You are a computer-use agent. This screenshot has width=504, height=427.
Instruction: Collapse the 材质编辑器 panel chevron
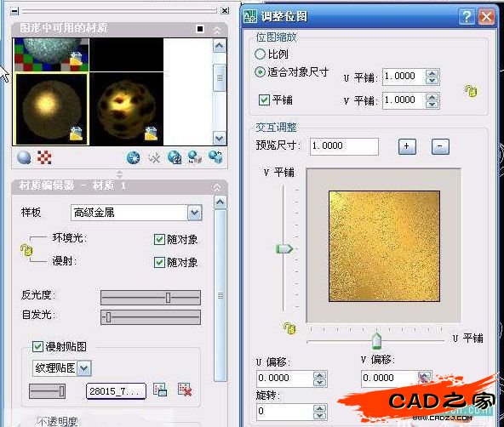[217, 186]
